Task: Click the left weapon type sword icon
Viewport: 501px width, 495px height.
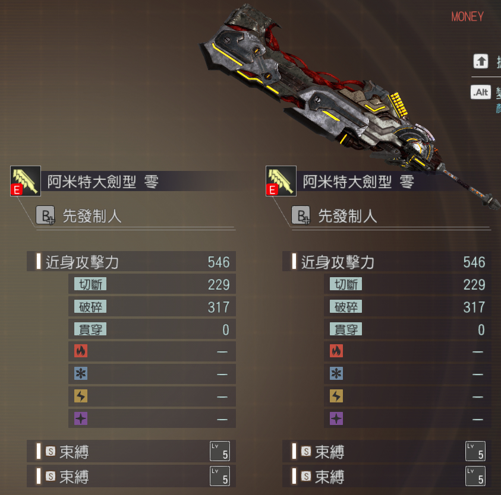Action: click(x=26, y=181)
